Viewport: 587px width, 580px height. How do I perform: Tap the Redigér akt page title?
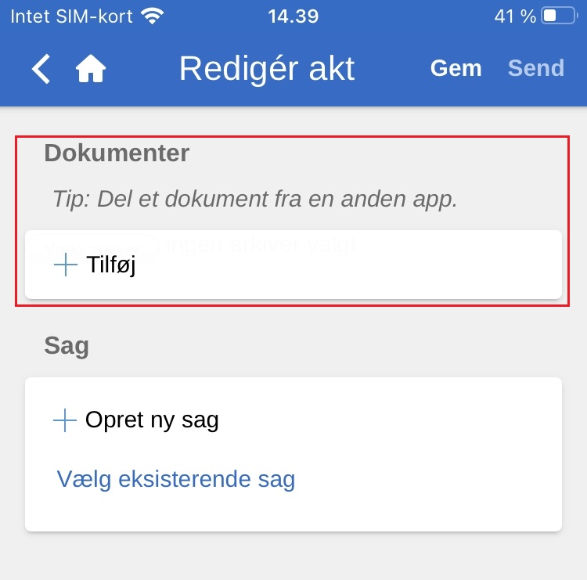coord(267,69)
